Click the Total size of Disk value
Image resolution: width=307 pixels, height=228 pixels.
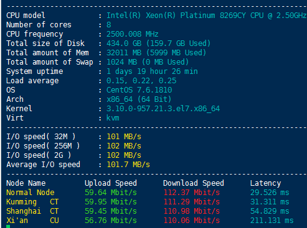158,43
